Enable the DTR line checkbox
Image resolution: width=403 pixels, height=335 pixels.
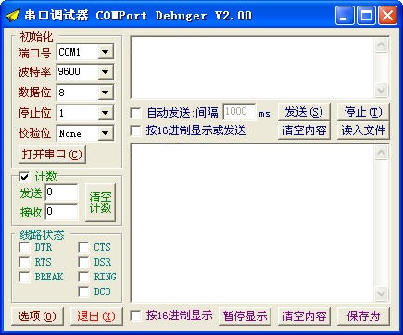coord(24,247)
